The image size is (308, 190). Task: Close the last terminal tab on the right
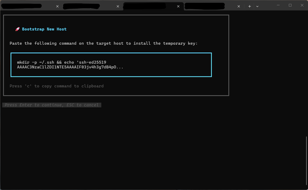pyautogui.click(x=239, y=6)
